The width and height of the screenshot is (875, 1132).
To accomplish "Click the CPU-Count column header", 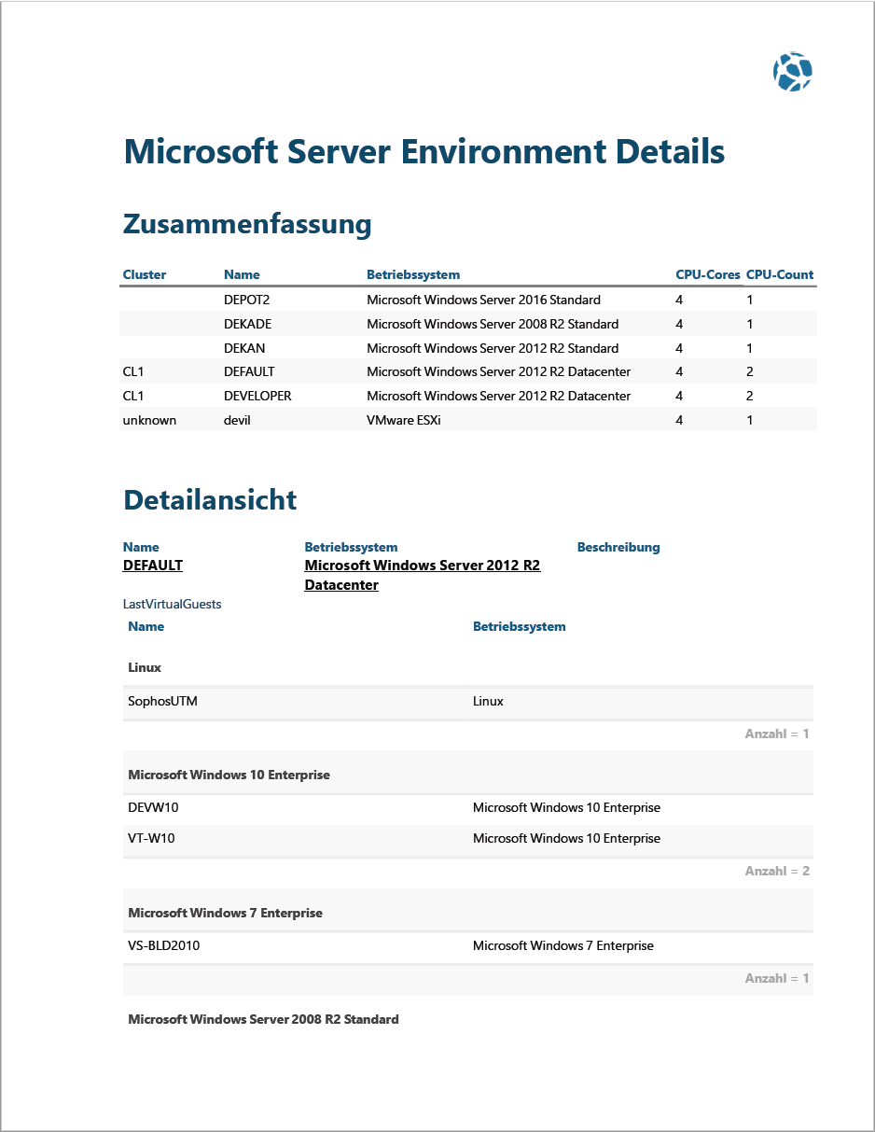I will pos(780,274).
